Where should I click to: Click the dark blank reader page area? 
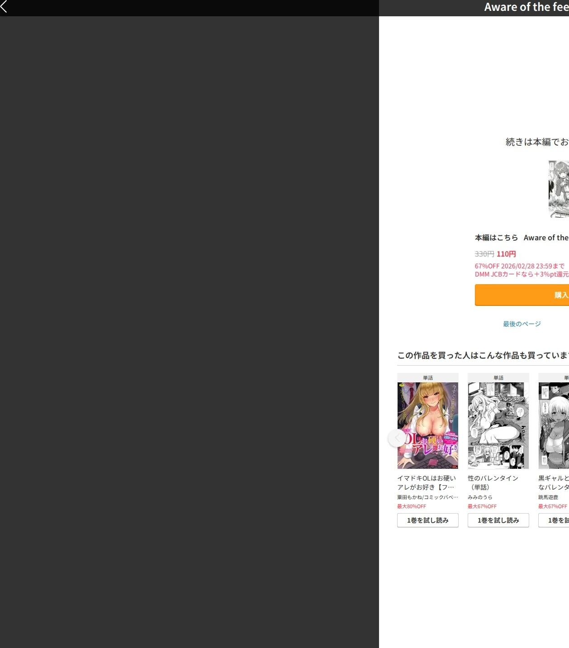tap(189, 332)
